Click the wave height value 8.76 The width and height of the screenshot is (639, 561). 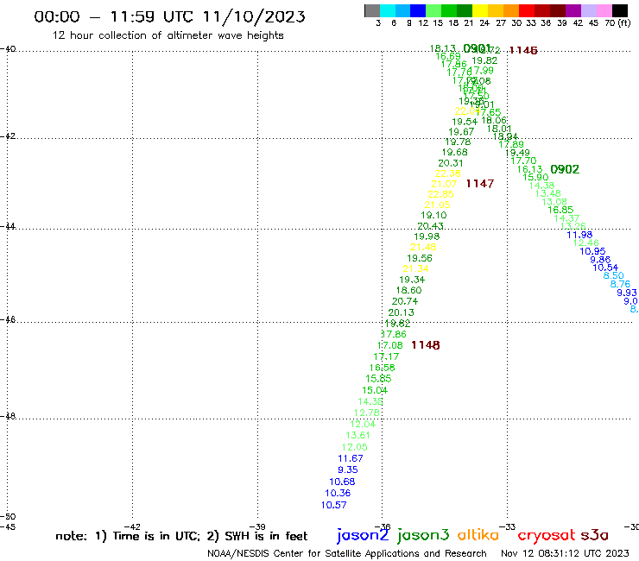[x=620, y=284]
